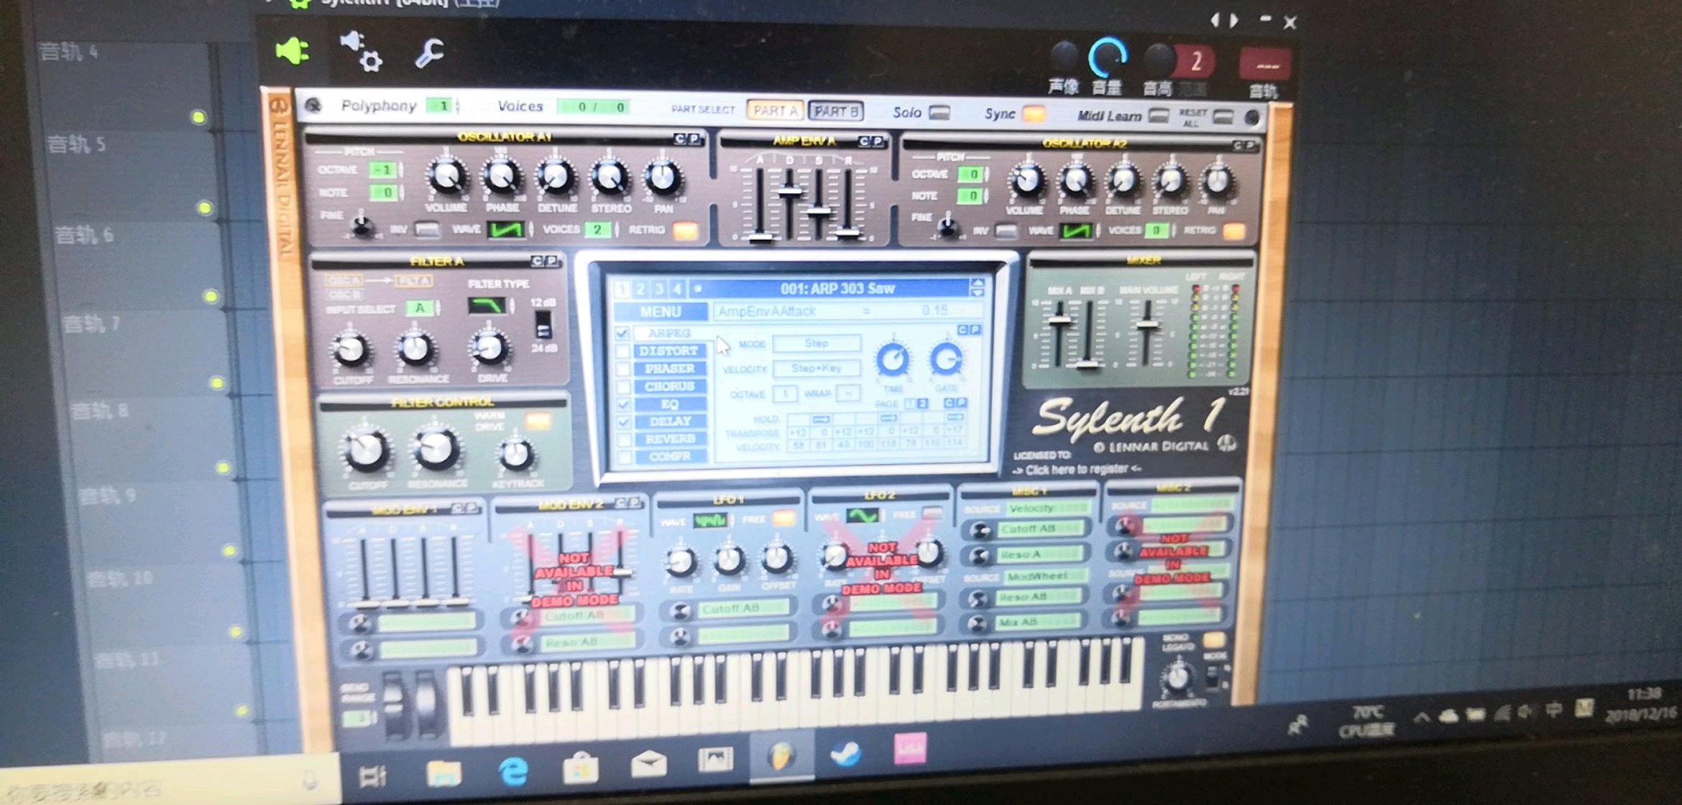The width and height of the screenshot is (1682, 805).
Task: Uncheck the ARPEG effect checkbox
Action: click(622, 333)
